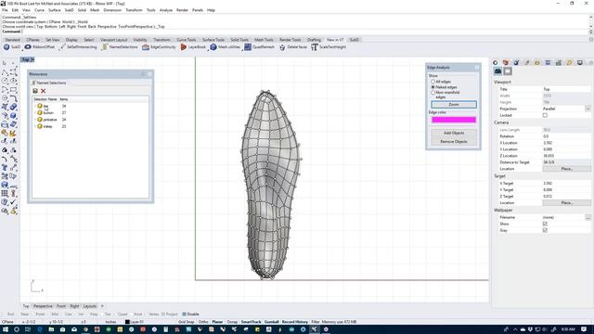The height and width of the screenshot is (334, 594).
Task: Toggle the wallpaper Show checkbox
Action: (x=545, y=224)
